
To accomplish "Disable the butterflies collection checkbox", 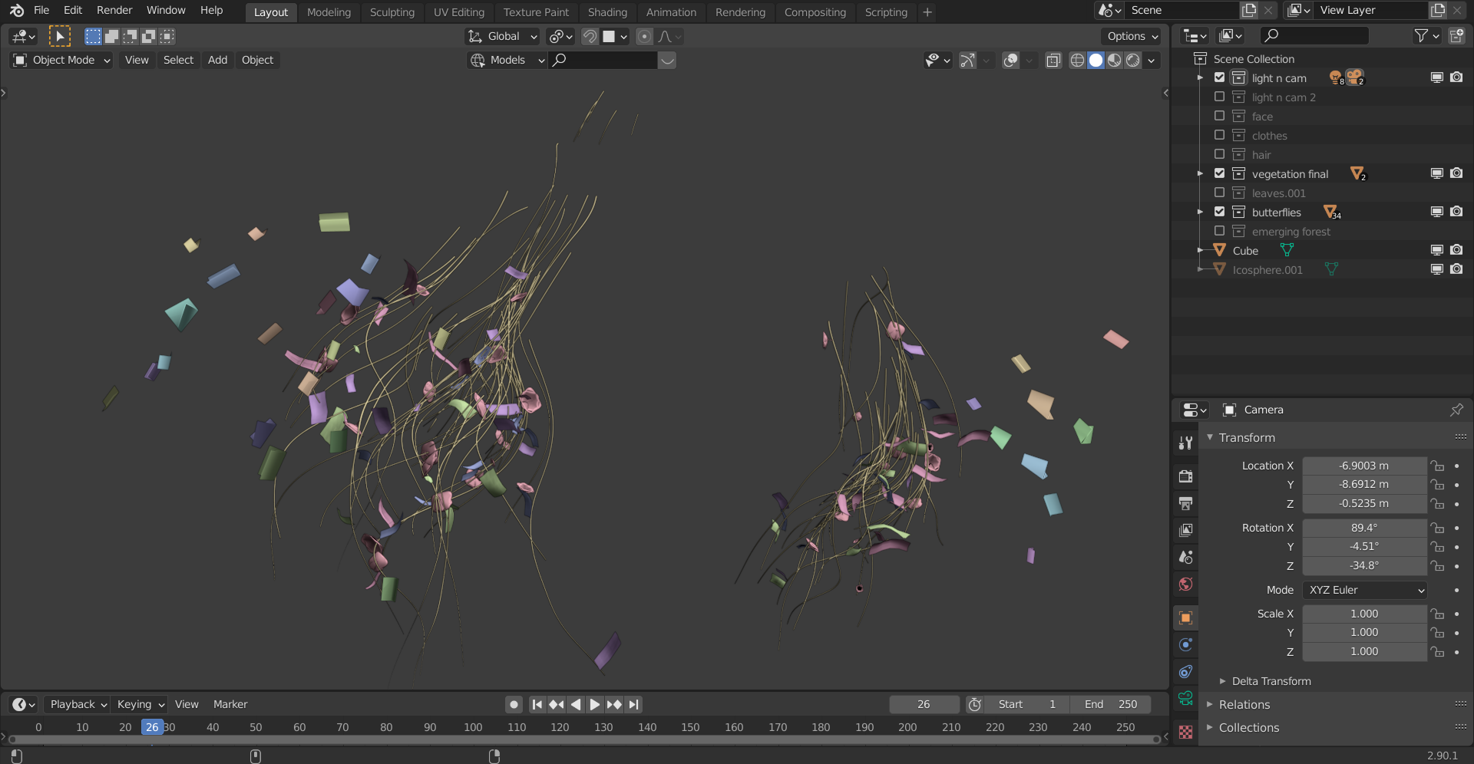I will pyautogui.click(x=1219, y=212).
